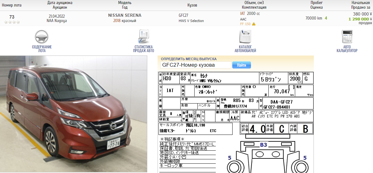Enlarge the red Nissan Serena photo
The image size is (373, 173).
(x=73, y=114)
